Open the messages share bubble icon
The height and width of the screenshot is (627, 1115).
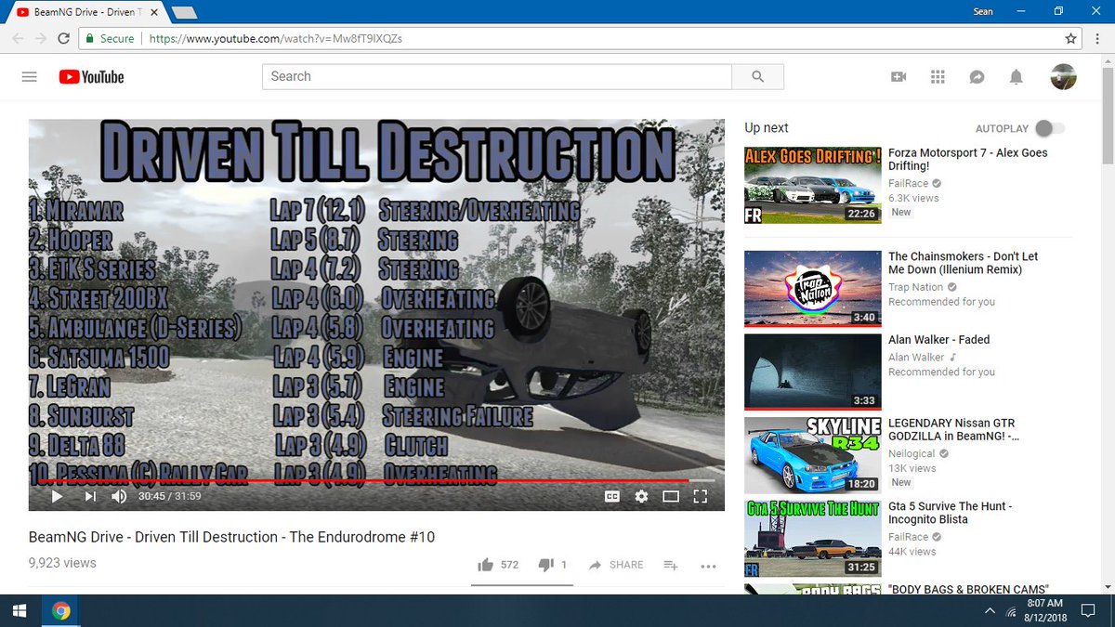(x=977, y=77)
